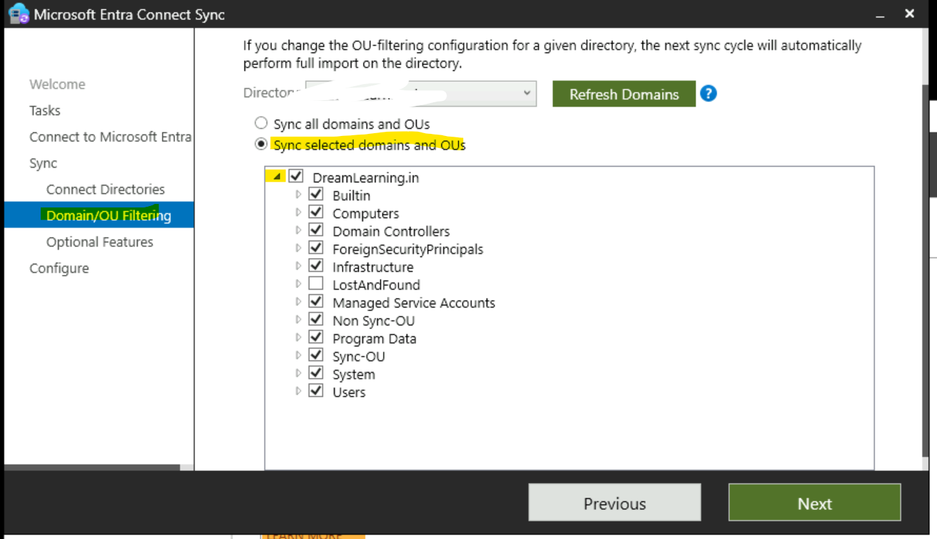937x539 pixels.
Task: Expand the LostAndFound node arrow
Action: click(x=298, y=284)
